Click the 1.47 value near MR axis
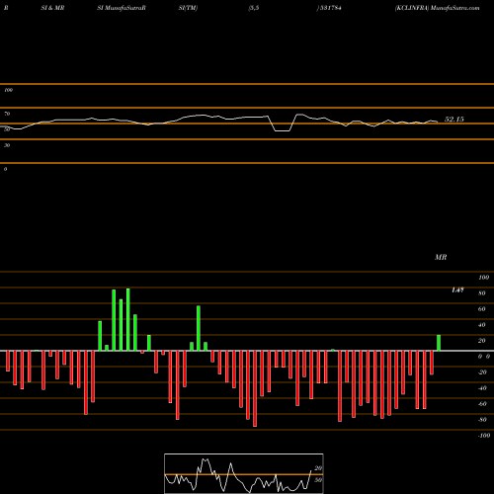The height and width of the screenshot is (494, 494). click(457, 289)
